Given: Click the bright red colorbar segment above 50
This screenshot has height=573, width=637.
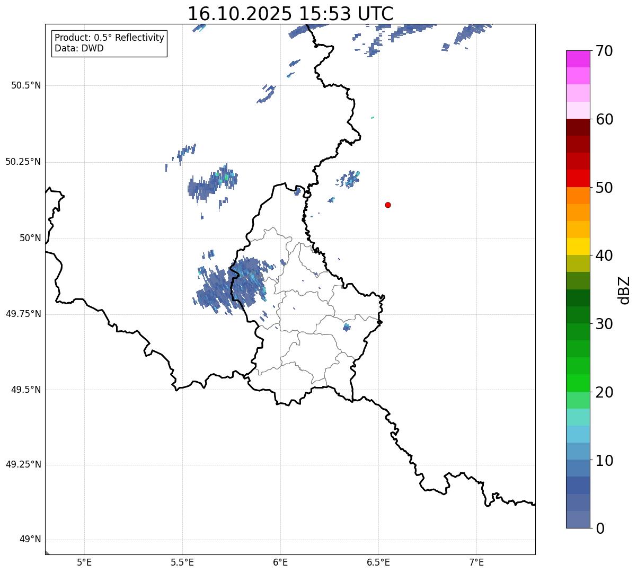Looking at the screenshot, I should [578, 178].
